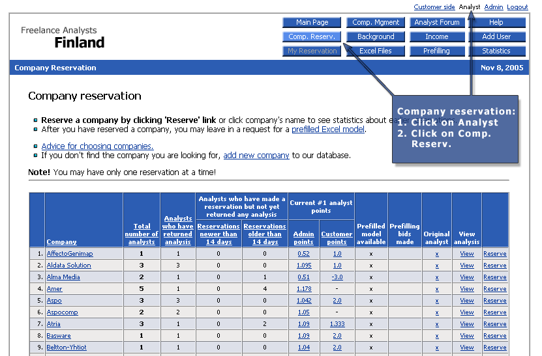The image size is (542, 356).
Task: Select the Analyst role at top
Action: point(470,7)
